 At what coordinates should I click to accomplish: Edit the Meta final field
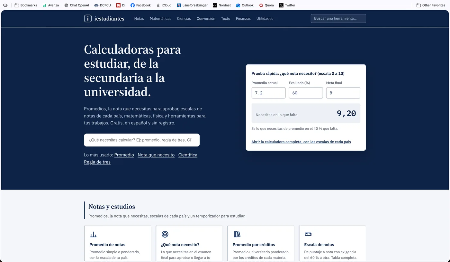[343, 93]
